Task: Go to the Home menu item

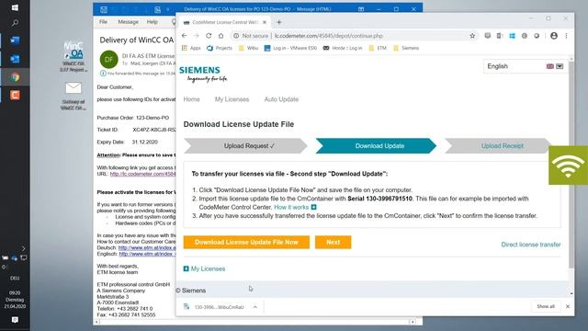Action: (191, 99)
